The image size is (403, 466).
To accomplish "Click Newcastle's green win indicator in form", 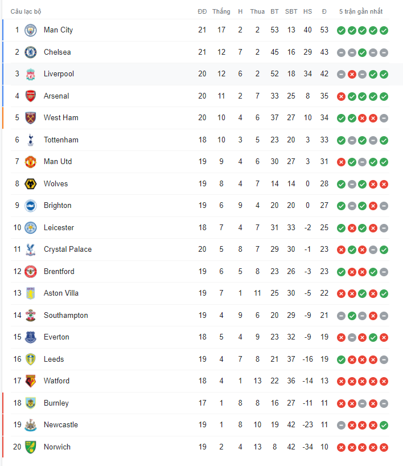I will click(x=384, y=426).
